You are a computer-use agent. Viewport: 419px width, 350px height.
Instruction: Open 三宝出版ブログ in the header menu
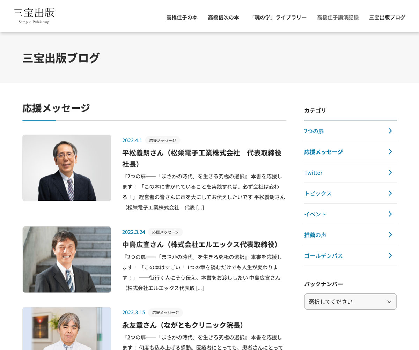click(x=387, y=17)
